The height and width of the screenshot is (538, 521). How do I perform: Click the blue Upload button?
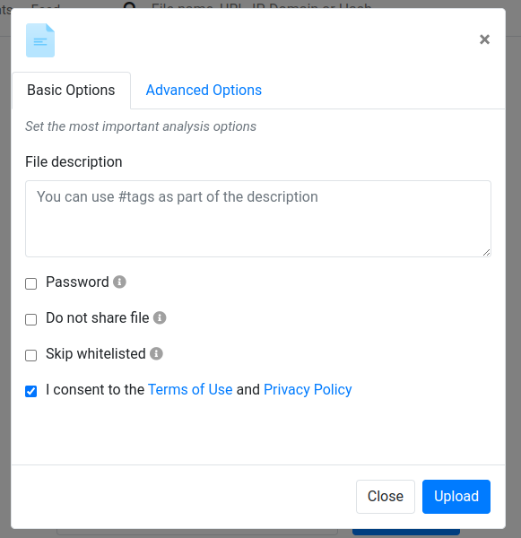(456, 497)
